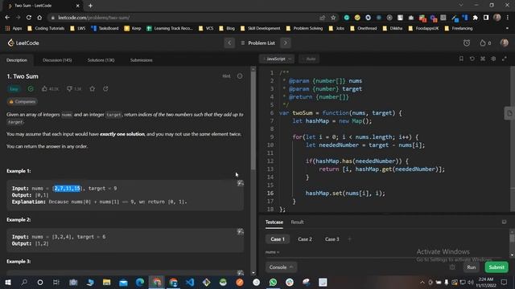Open the Problem List menu
Viewport: 515px width, 289px height.
(x=257, y=43)
